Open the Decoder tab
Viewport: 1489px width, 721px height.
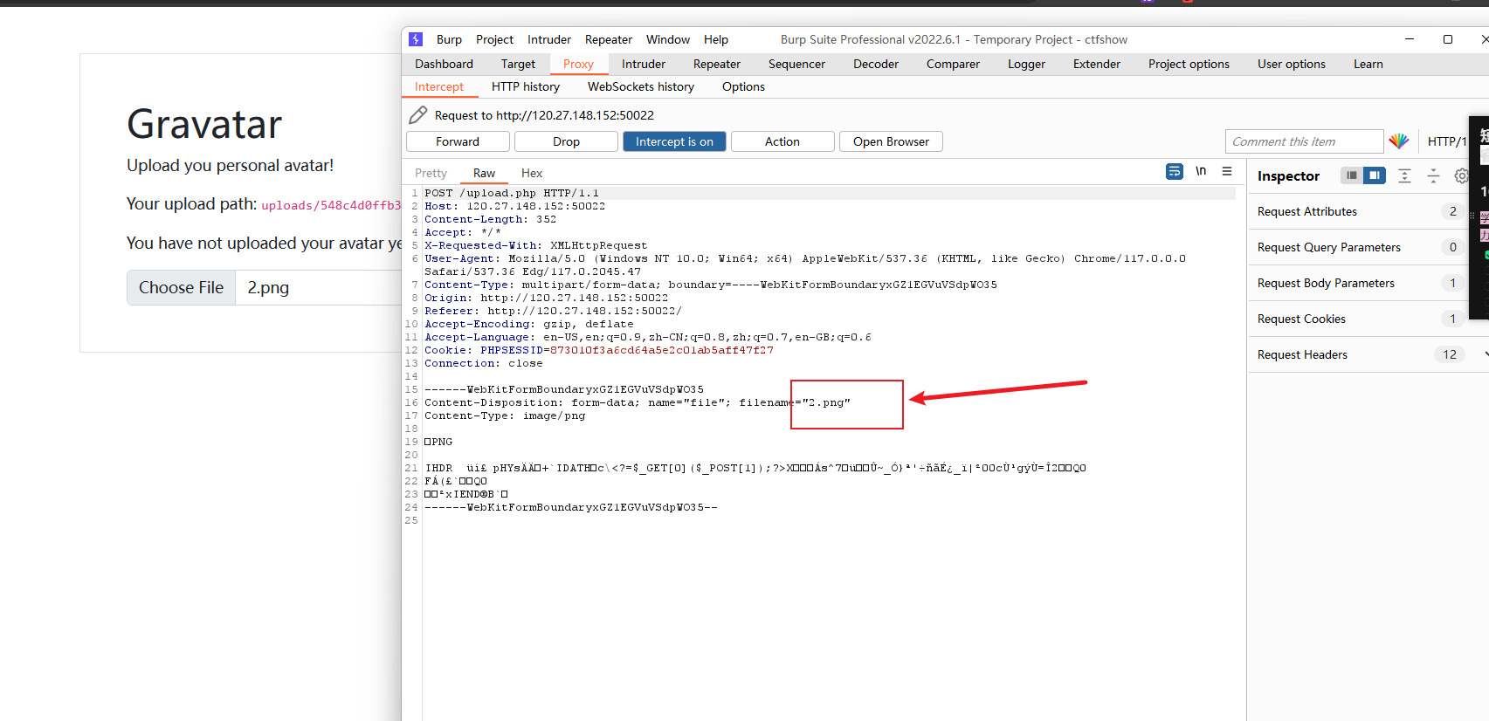[x=876, y=64]
